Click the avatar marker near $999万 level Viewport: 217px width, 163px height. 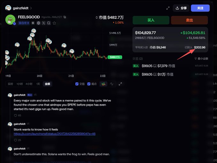point(64,46)
